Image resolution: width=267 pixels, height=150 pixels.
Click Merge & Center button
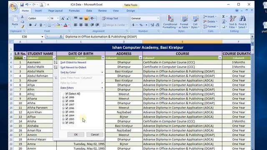[x=115, y=25]
